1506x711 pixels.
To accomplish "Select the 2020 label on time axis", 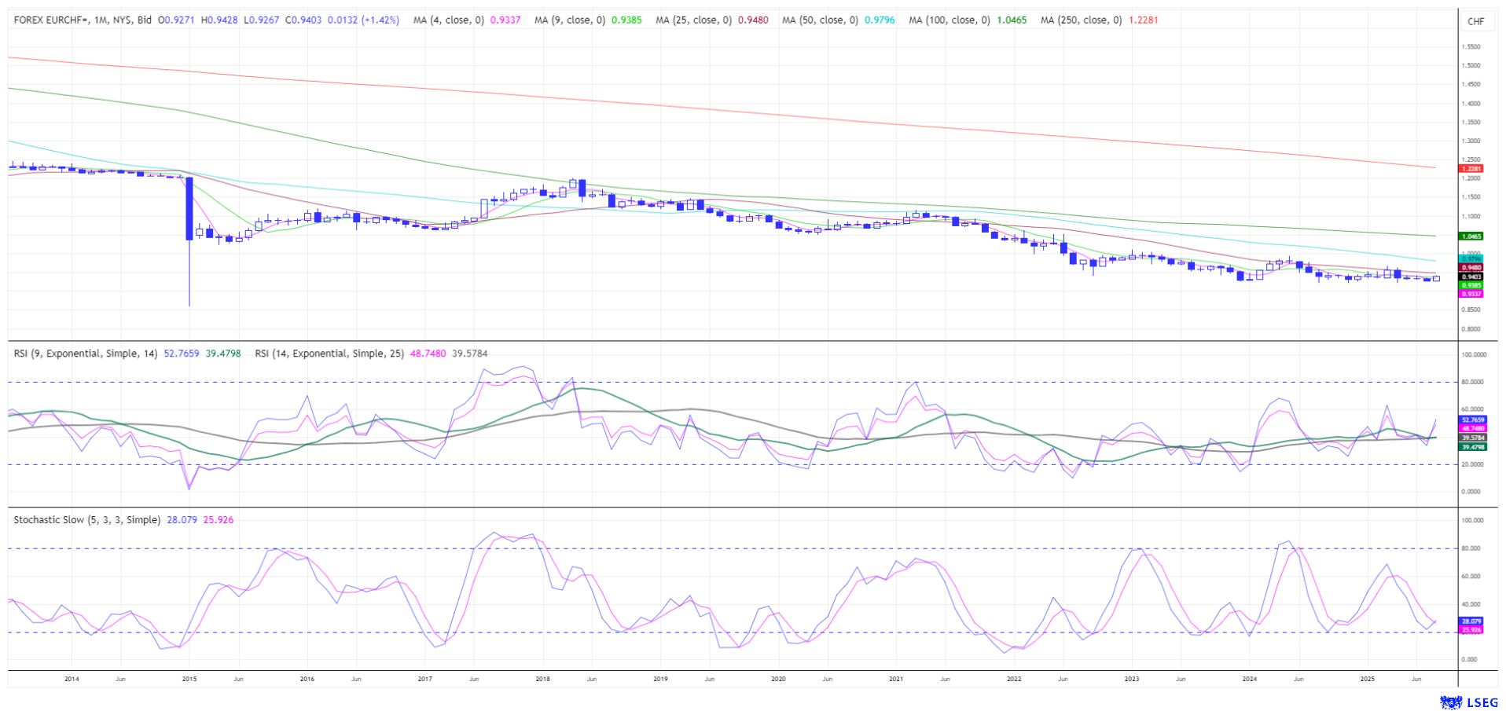I will 778,679.
